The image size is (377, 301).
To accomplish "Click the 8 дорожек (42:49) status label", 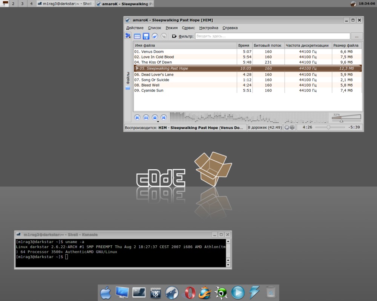I will click(x=265, y=128).
